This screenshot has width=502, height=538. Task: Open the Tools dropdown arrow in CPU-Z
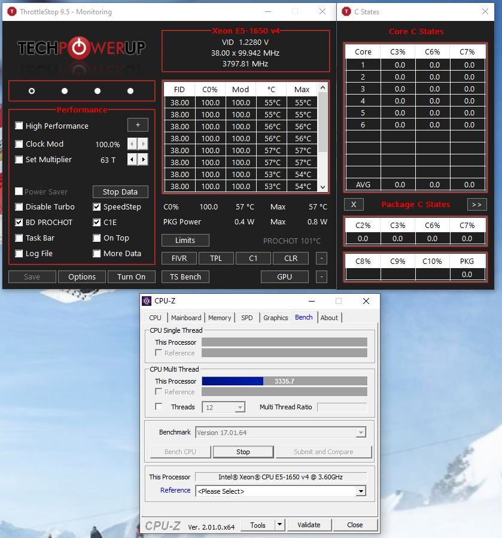pyautogui.click(x=279, y=525)
